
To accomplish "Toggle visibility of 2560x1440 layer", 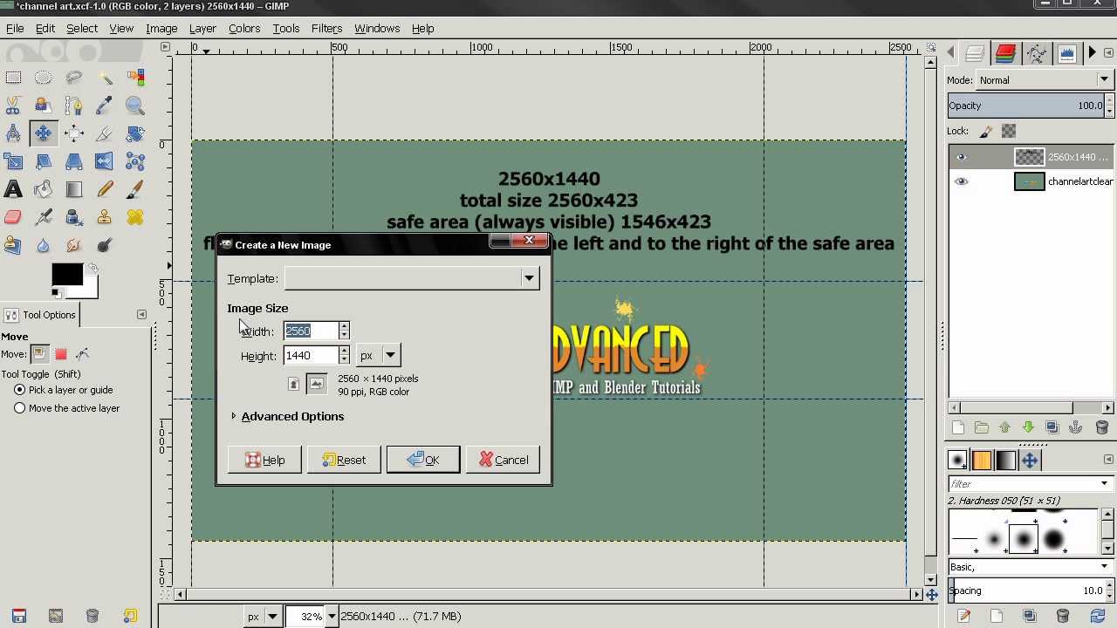I will click(962, 157).
